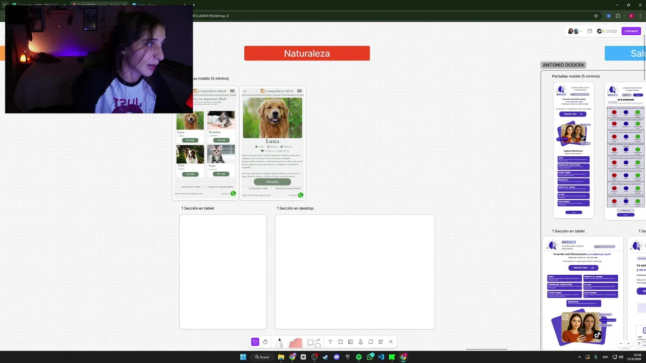
Task: Click 'Ver más' under Max card
Action: pos(190,174)
